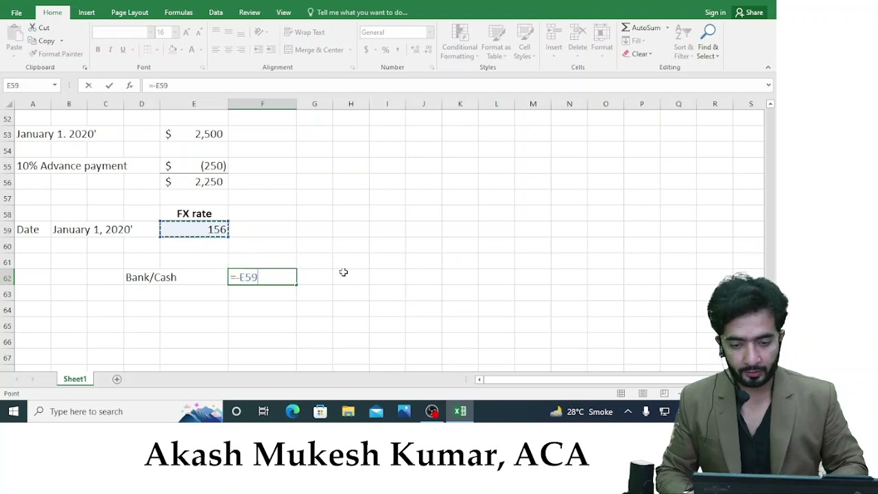Align text left icon
The height and width of the screenshot is (494, 878).
215,49
